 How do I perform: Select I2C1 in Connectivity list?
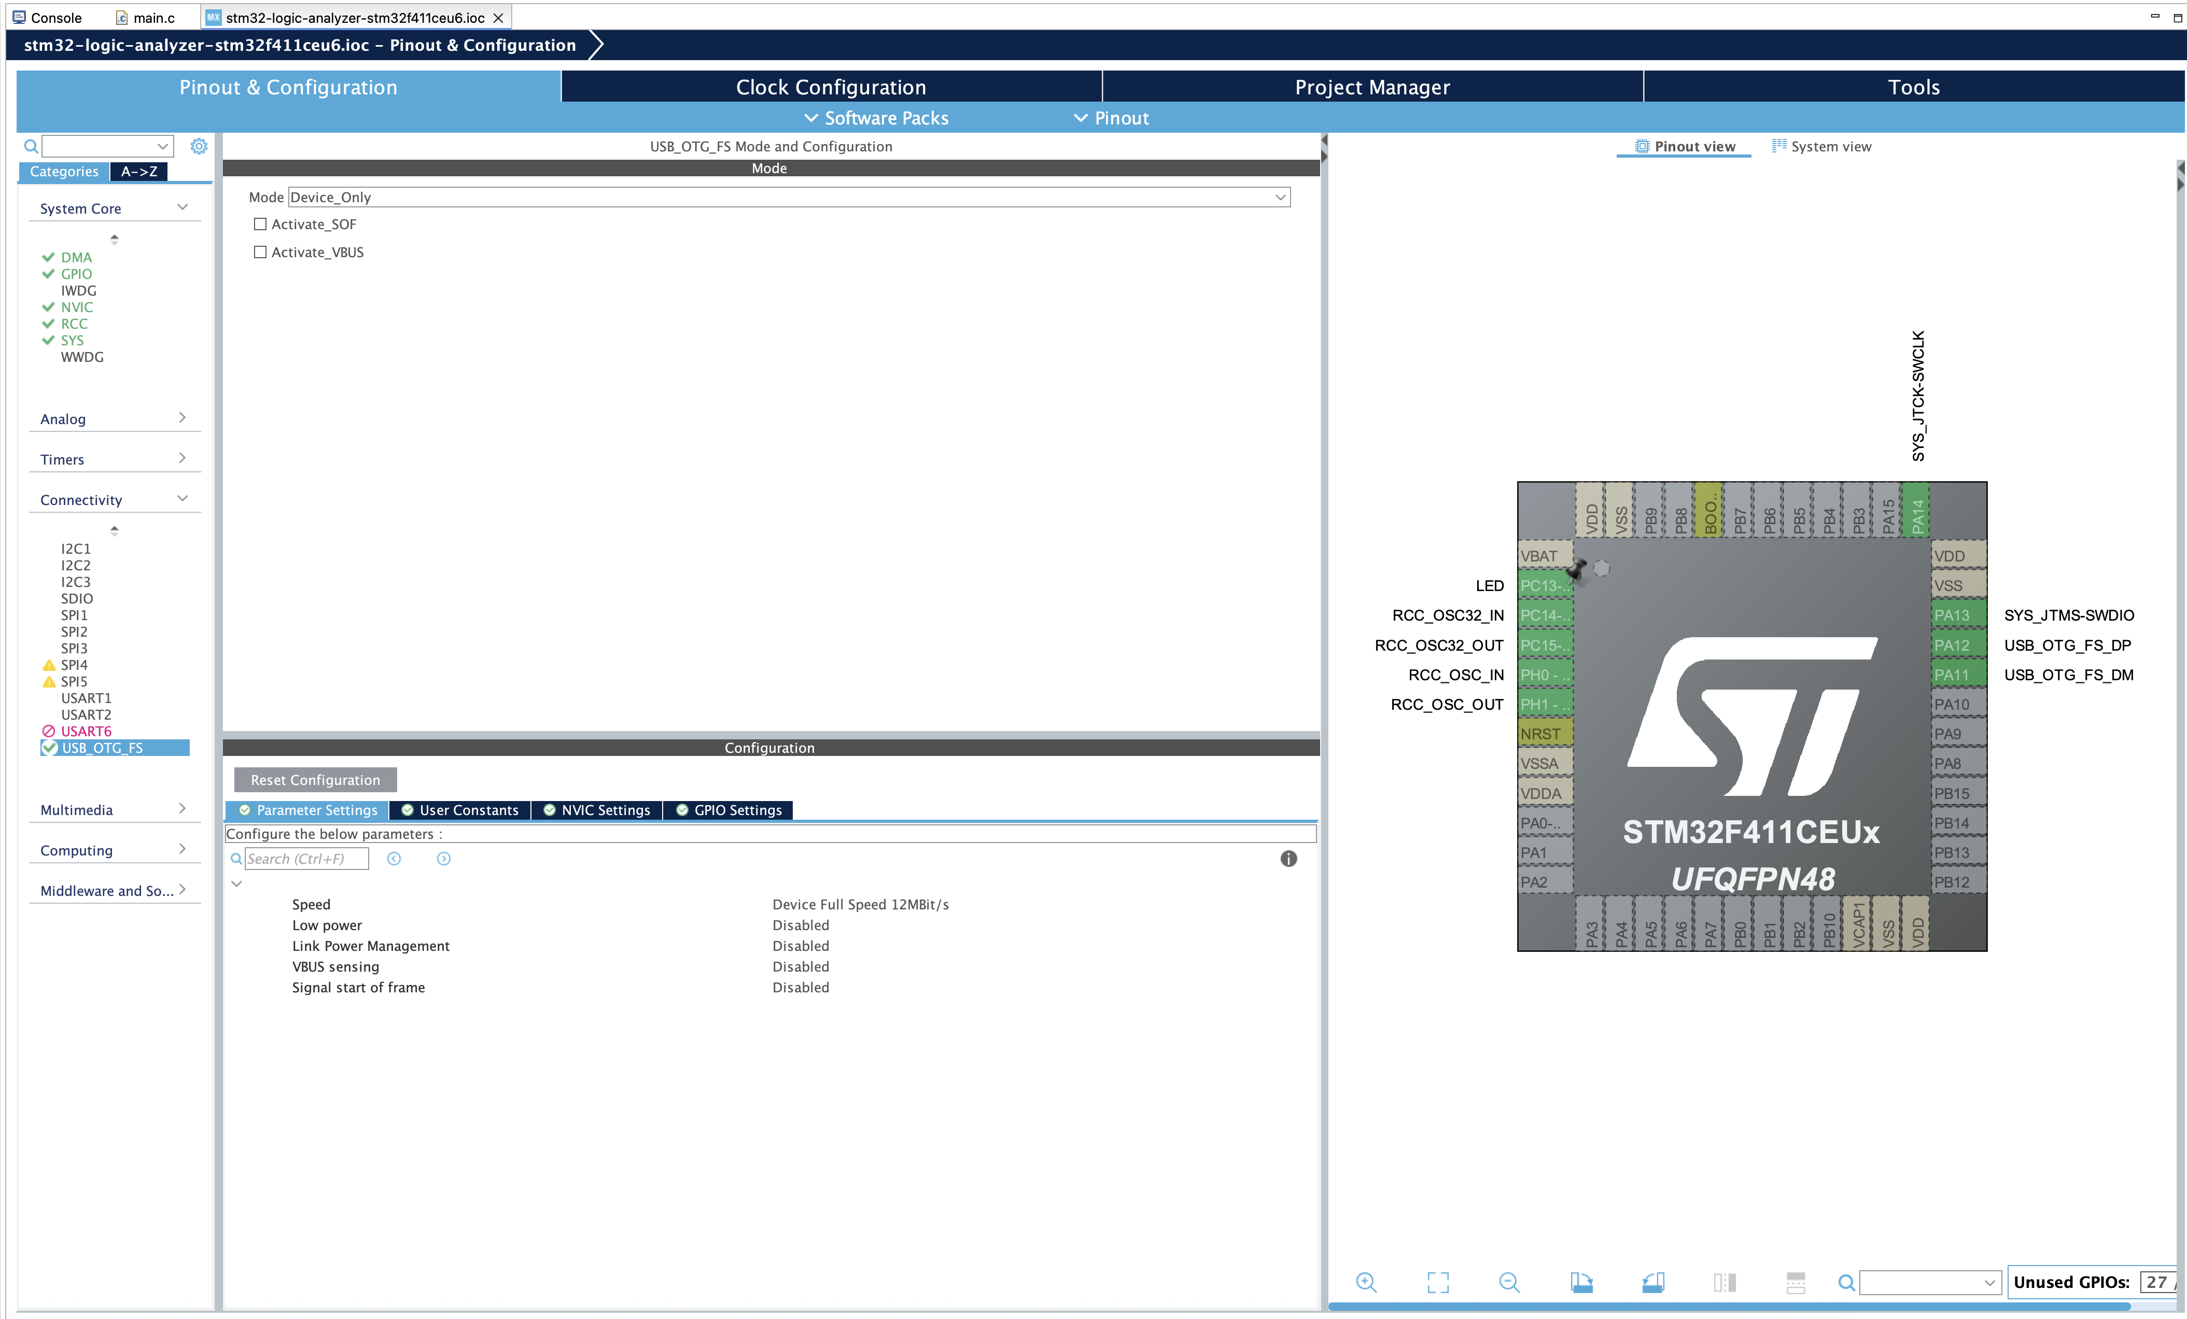point(76,549)
